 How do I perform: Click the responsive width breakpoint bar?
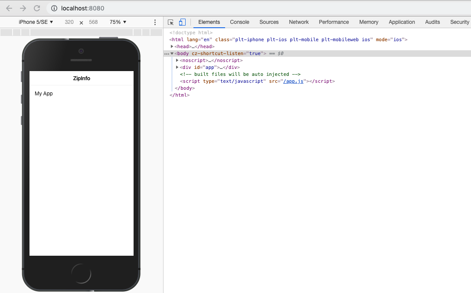pyautogui.click(x=82, y=33)
